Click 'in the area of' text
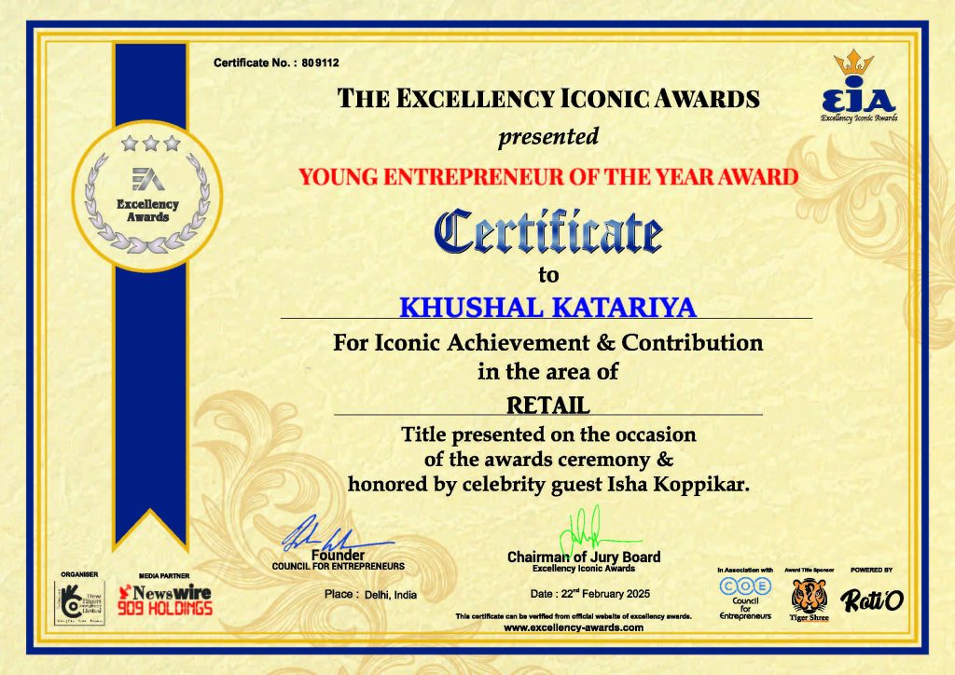Viewport: 955px width, 675px height. pyautogui.click(x=548, y=371)
